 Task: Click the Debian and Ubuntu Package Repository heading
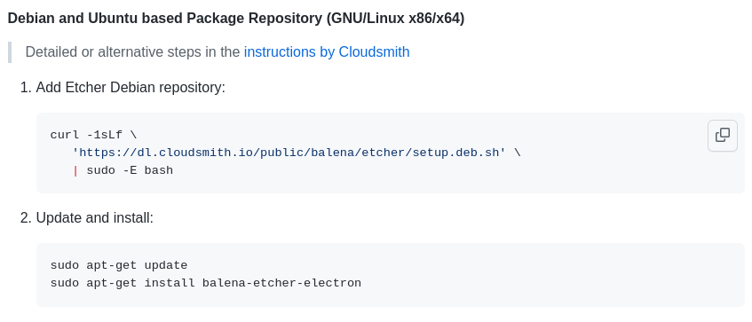pos(236,19)
